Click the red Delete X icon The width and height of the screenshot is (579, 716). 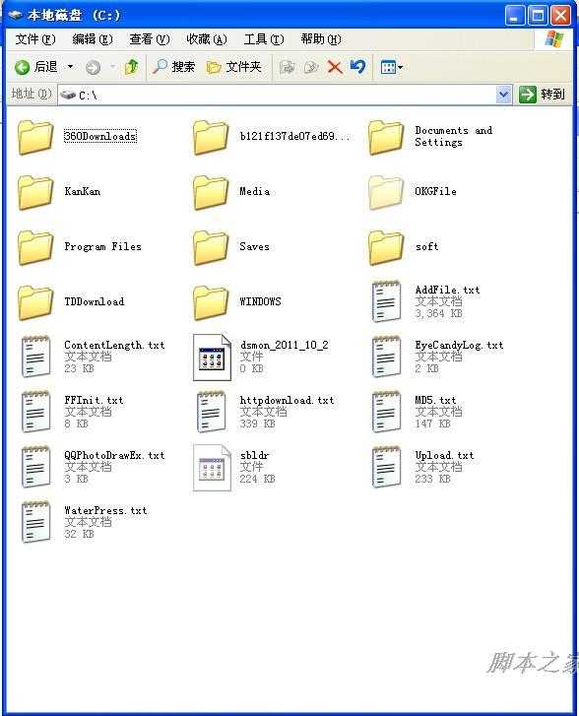pos(335,68)
